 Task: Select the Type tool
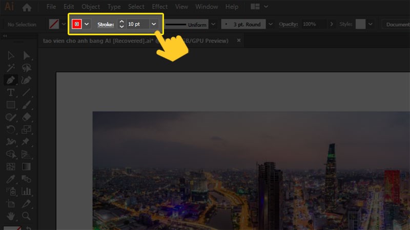click(11, 93)
